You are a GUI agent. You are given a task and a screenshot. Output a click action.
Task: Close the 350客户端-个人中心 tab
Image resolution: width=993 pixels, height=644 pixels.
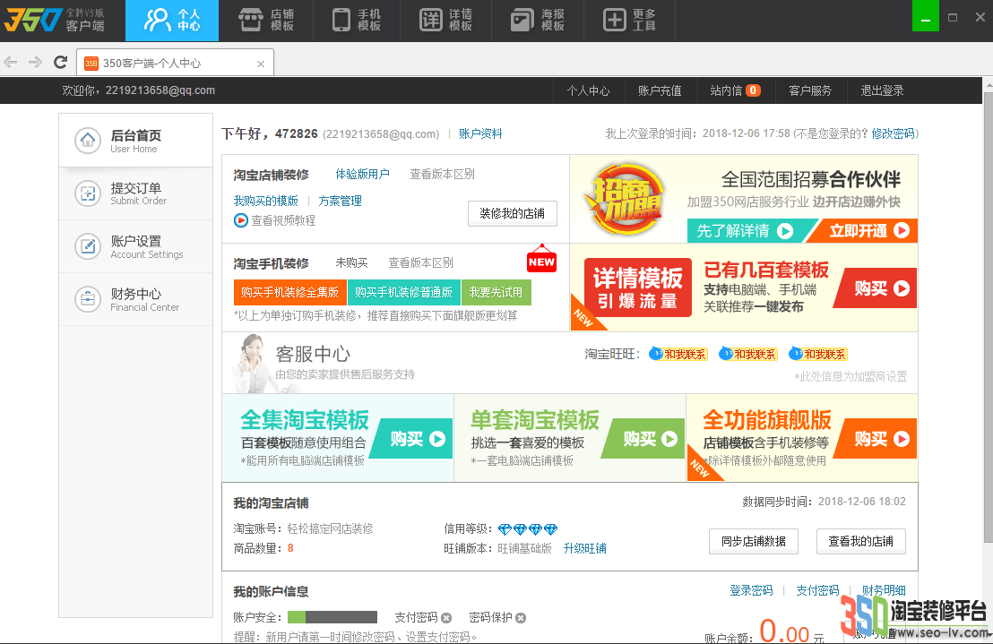tap(260, 64)
